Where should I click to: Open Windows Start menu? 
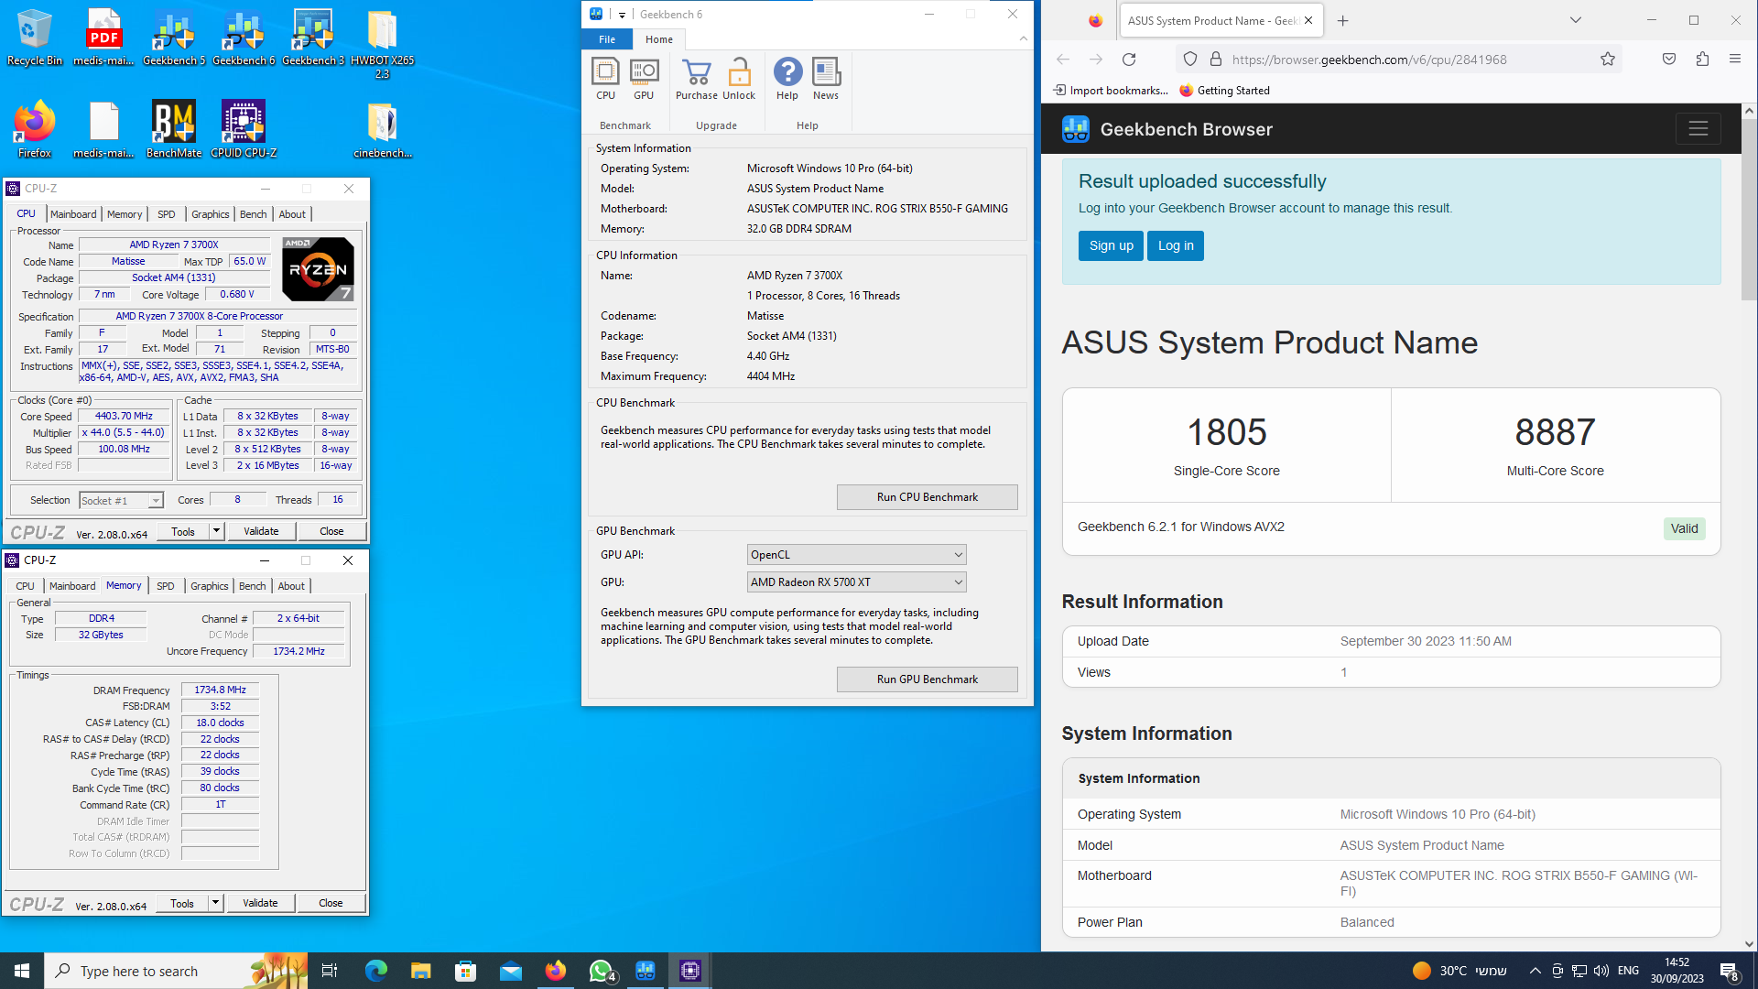[x=22, y=971]
